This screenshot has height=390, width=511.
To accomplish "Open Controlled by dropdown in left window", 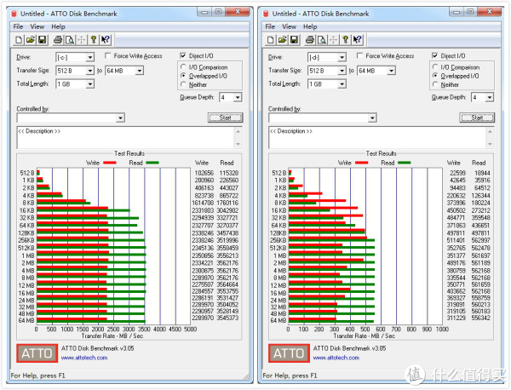I will coord(121,118).
